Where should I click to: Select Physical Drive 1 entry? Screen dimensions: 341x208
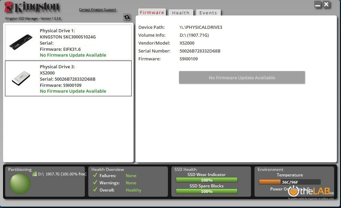point(68,42)
